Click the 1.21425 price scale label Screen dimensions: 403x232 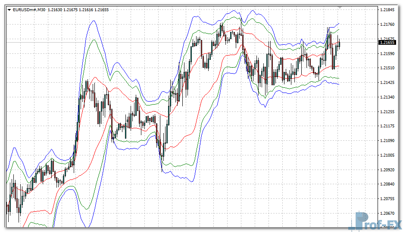(387, 82)
